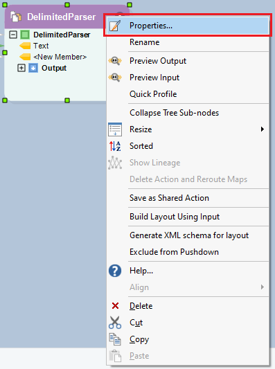Select the Text member in the tree

pos(41,46)
